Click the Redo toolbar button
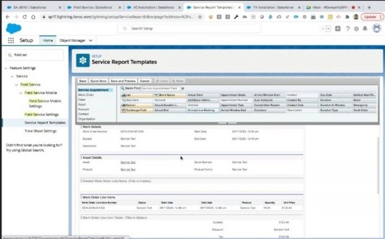Screen dimensions: 385x239 (x=178, y=81)
